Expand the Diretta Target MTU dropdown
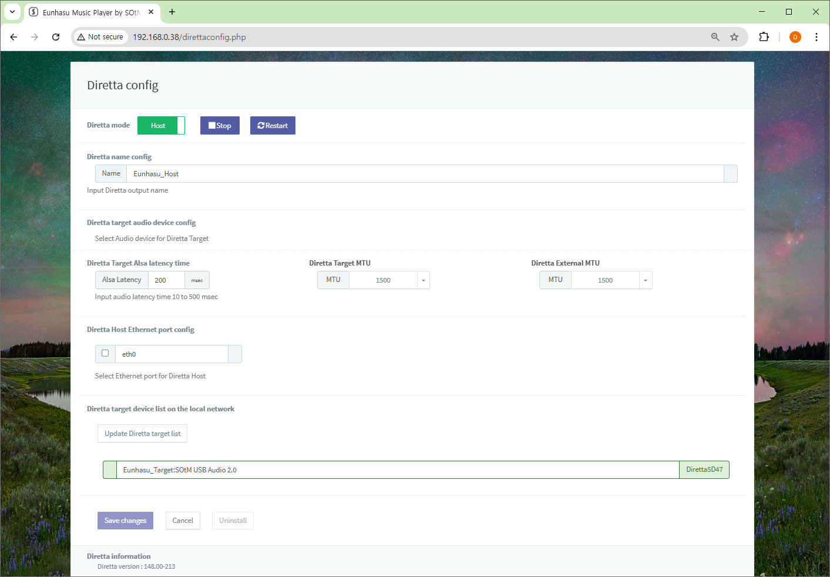The width and height of the screenshot is (830, 577). coord(423,280)
